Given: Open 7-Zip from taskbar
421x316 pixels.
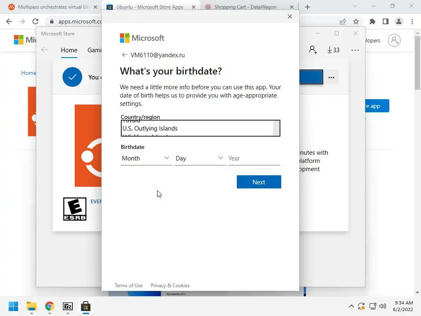Looking at the screenshot, I should click(68, 306).
